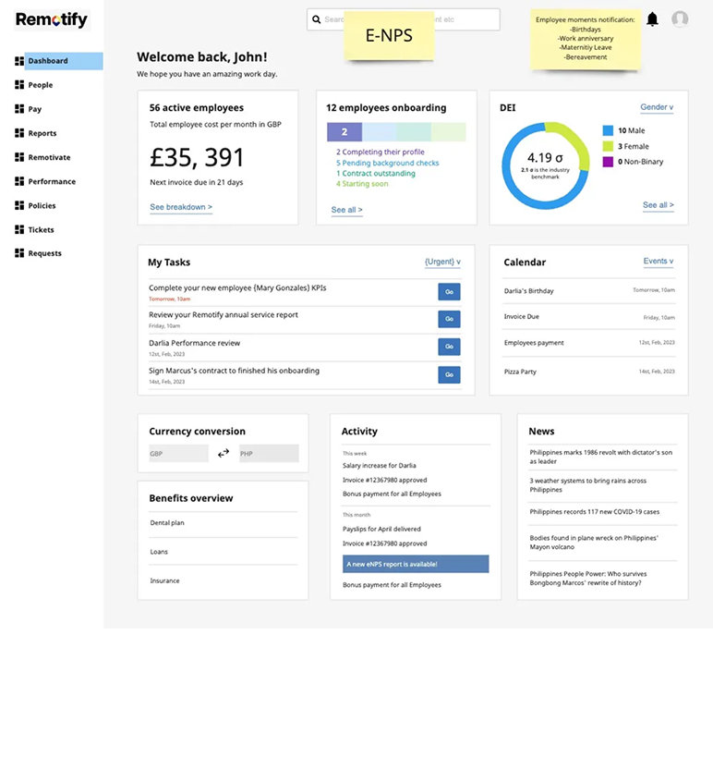
Task: Open notifications via the bell icon
Action: click(652, 19)
